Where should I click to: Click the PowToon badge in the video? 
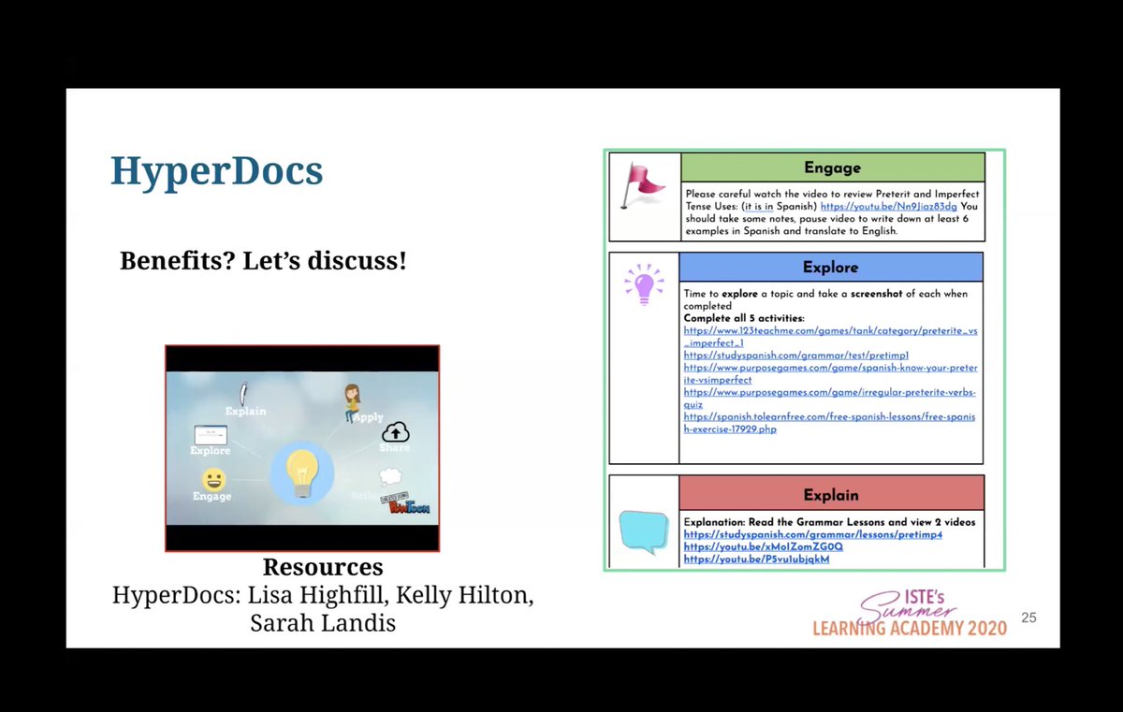tap(407, 505)
